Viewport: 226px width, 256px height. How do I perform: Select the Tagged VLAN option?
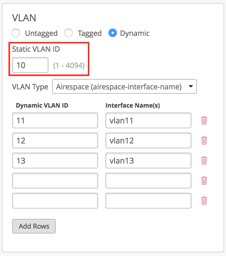69,33
